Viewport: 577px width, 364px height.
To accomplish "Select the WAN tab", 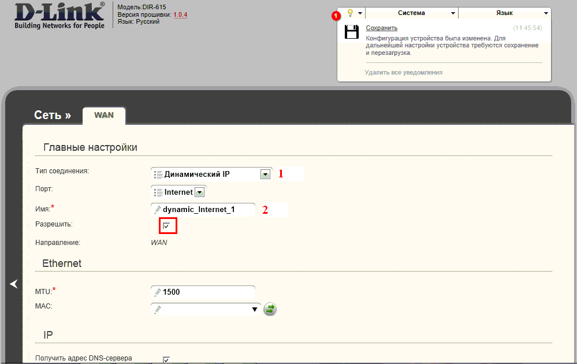I will tap(104, 116).
